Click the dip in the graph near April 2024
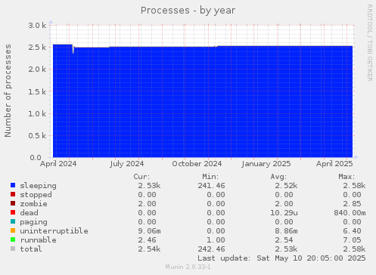 [x=73, y=50]
